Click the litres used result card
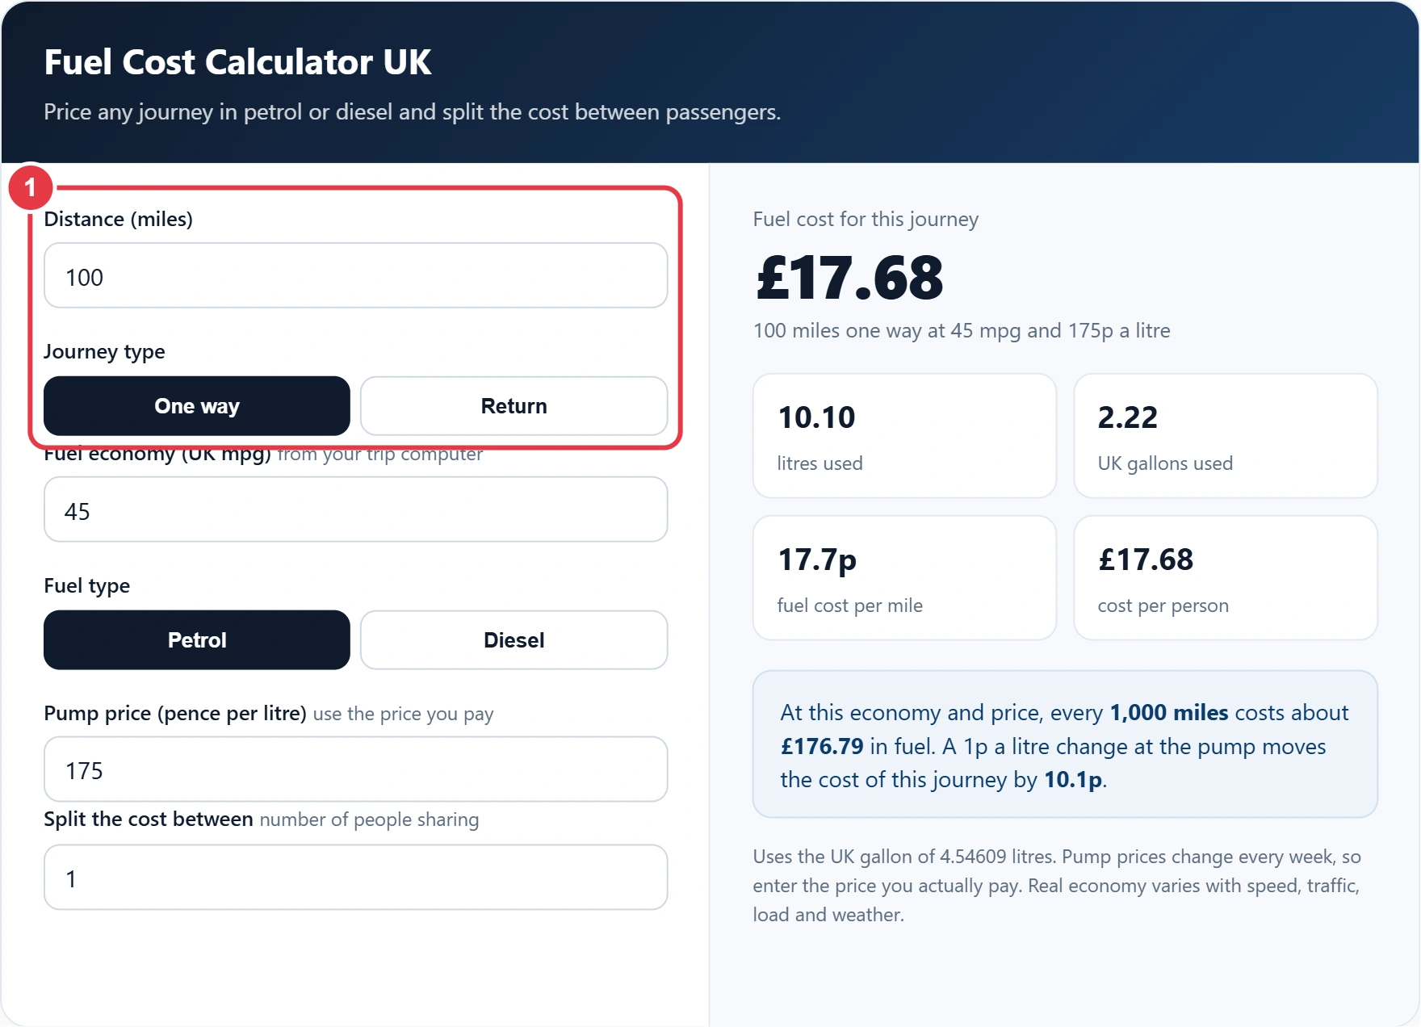This screenshot has width=1421, height=1027. point(904,436)
